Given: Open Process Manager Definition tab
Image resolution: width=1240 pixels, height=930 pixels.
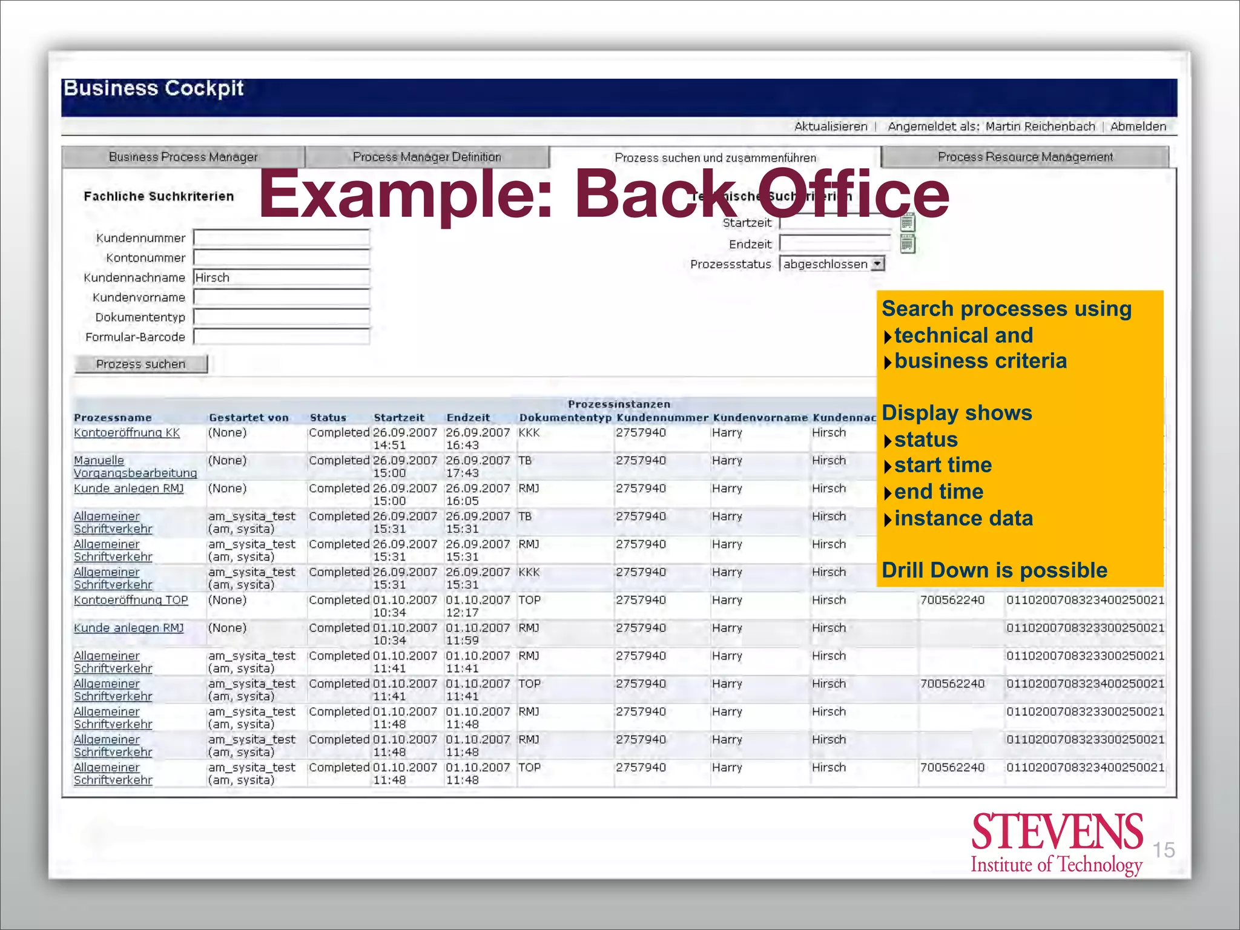Looking at the screenshot, I should tap(427, 157).
